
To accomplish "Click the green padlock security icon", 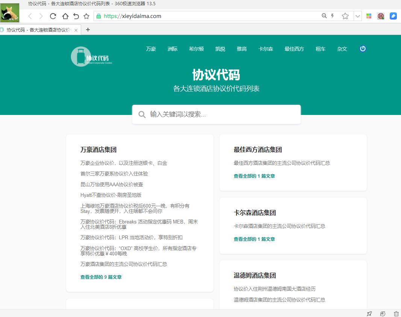I will (98, 17).
